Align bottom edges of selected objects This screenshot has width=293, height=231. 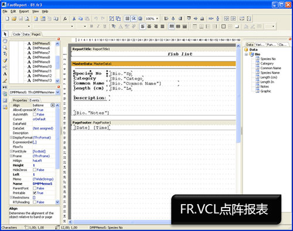202,19
